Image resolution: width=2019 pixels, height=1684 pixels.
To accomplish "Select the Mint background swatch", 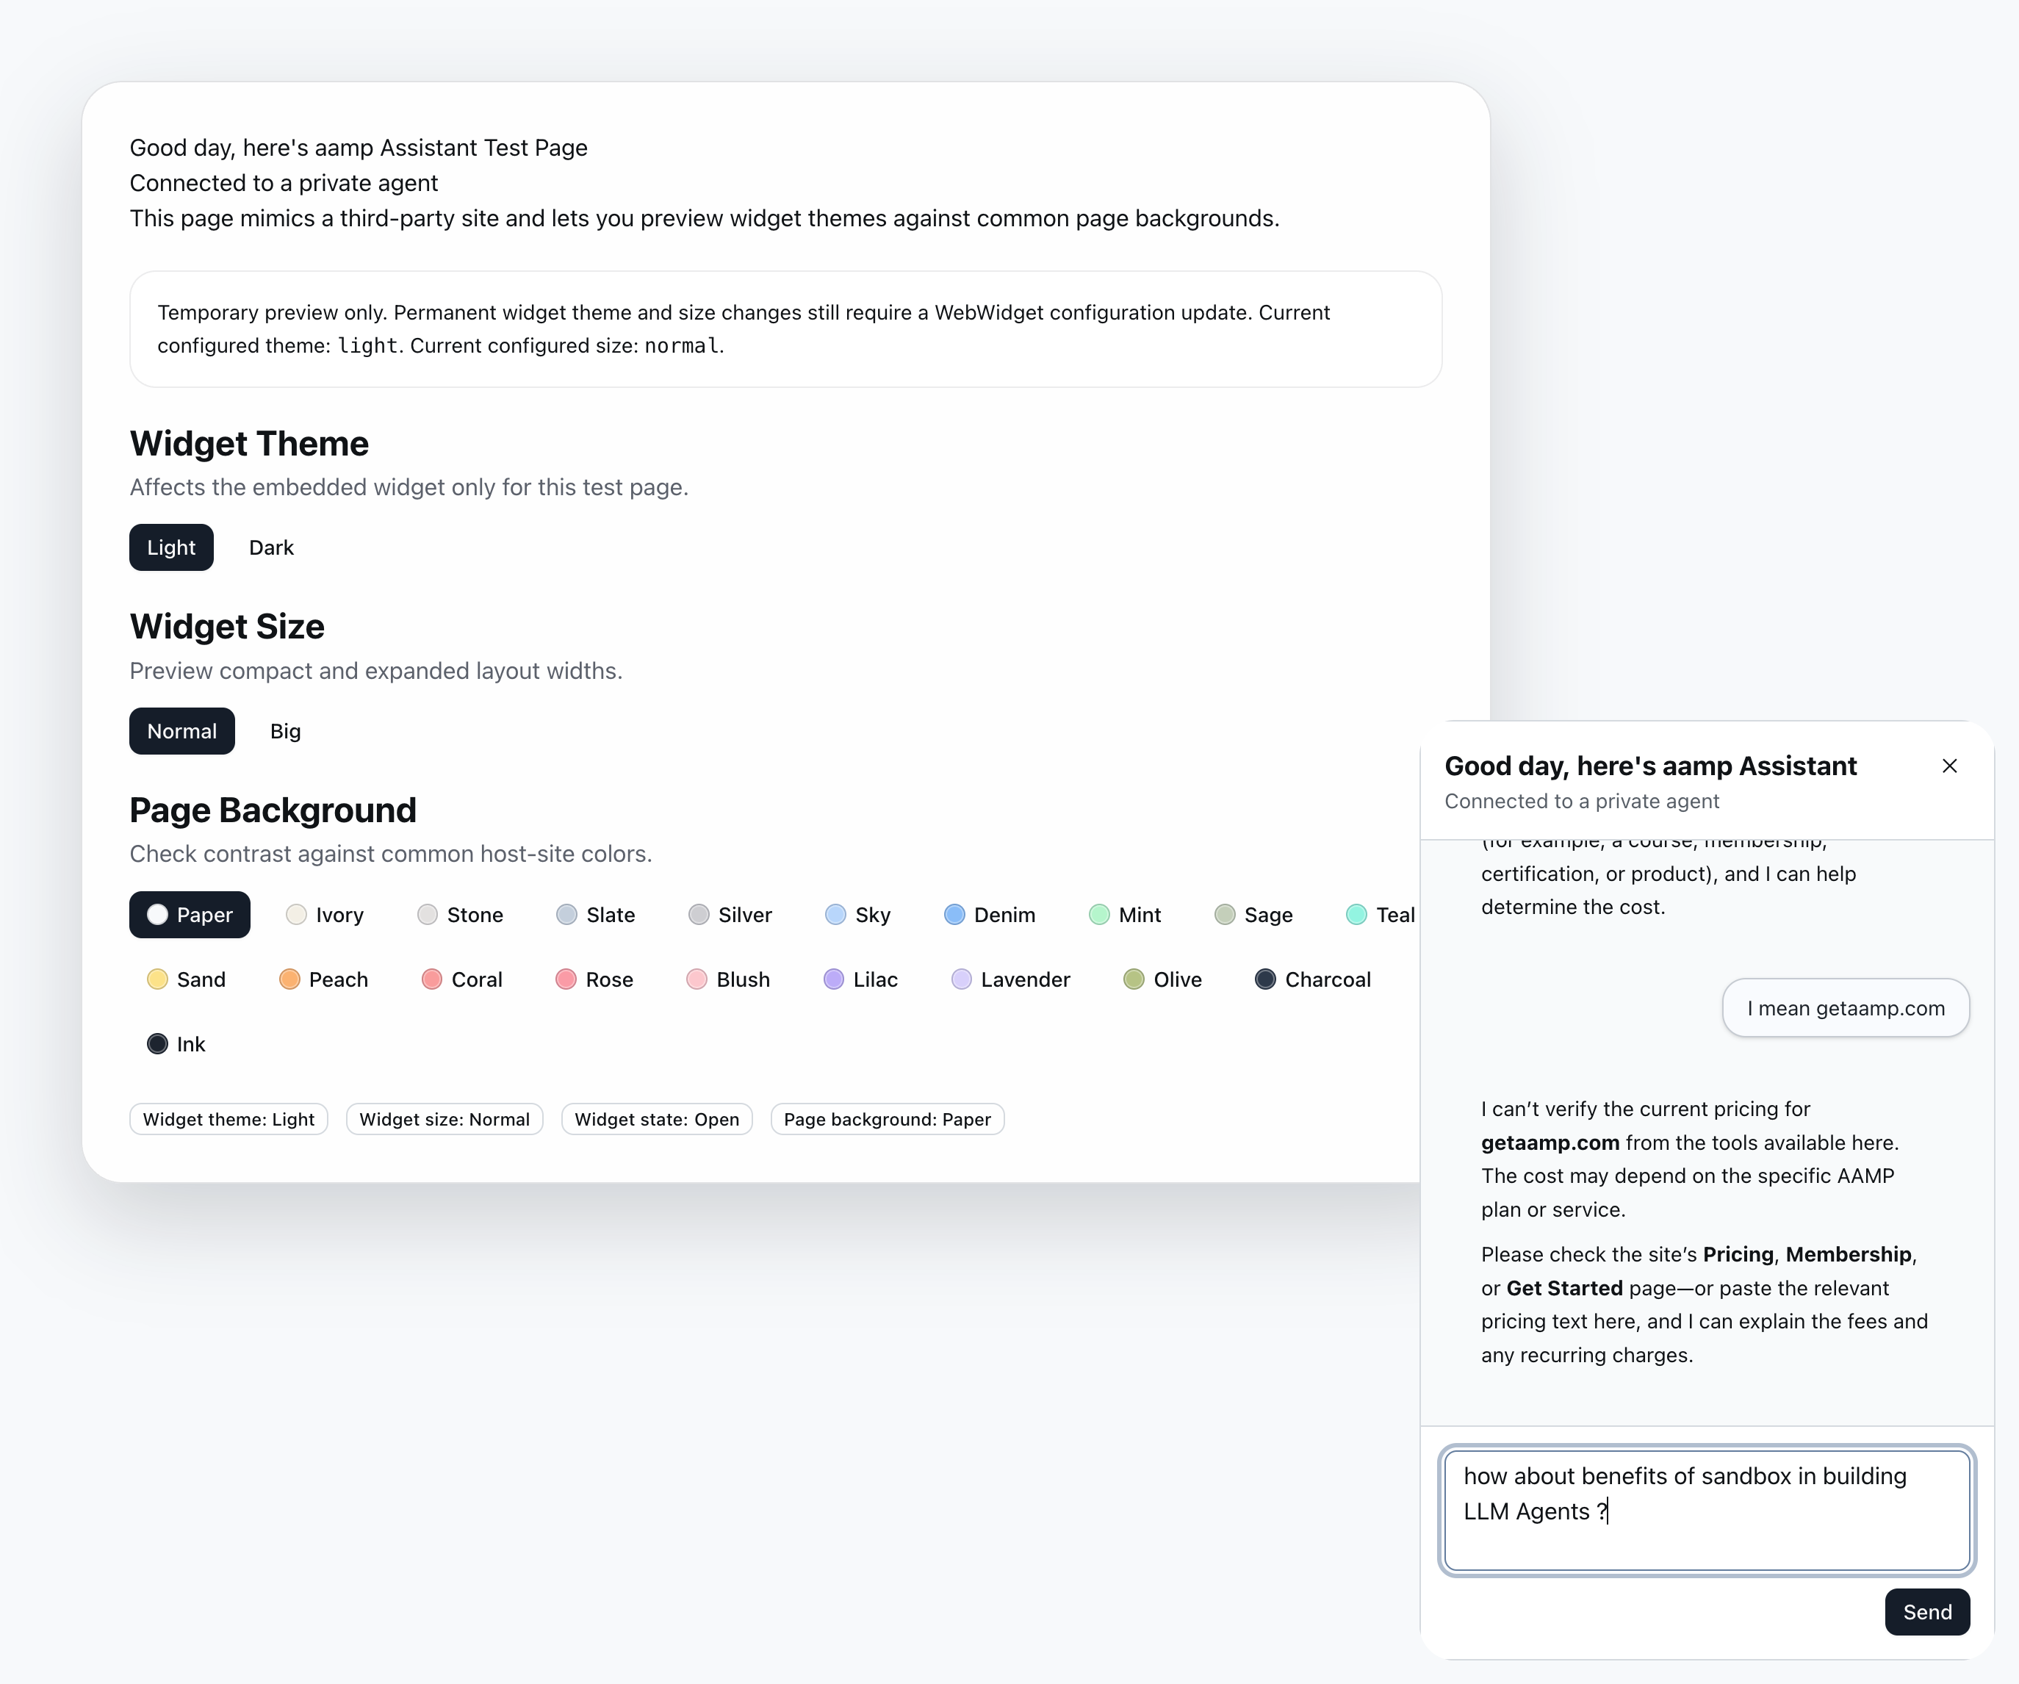I will click(1125, 915).
